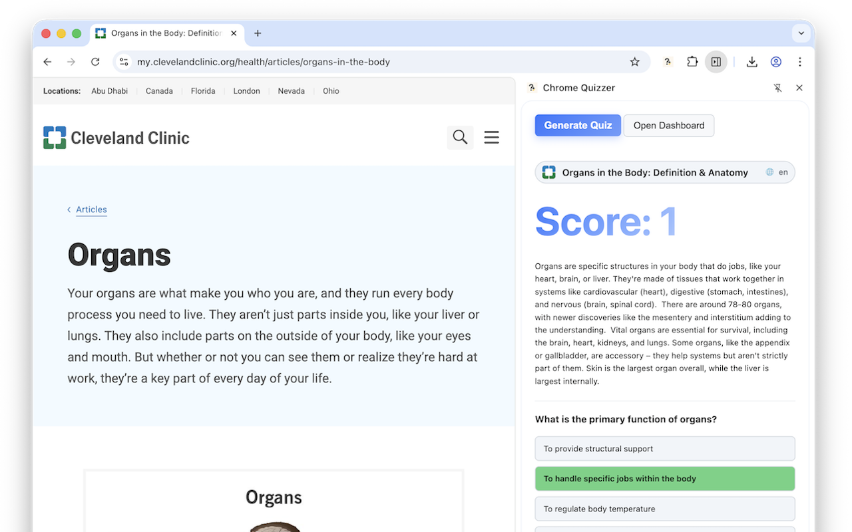Bookmark this page using the star icon

tap(635, 61)
